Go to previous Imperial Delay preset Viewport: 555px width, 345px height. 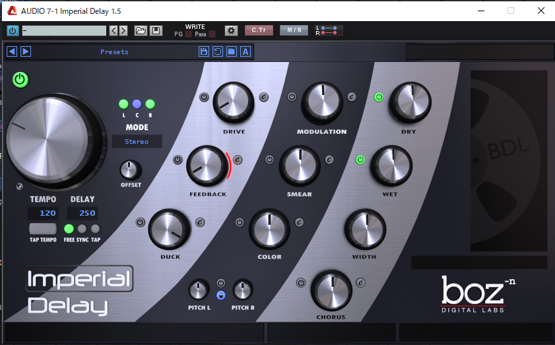(x=12, y=51)
